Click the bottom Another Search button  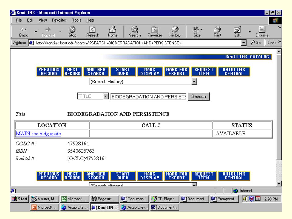[x=96, y=176]
